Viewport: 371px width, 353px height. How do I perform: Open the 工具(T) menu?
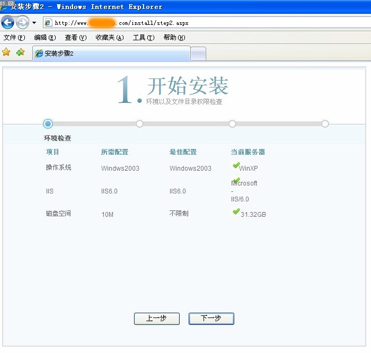(x=144, y=38)
